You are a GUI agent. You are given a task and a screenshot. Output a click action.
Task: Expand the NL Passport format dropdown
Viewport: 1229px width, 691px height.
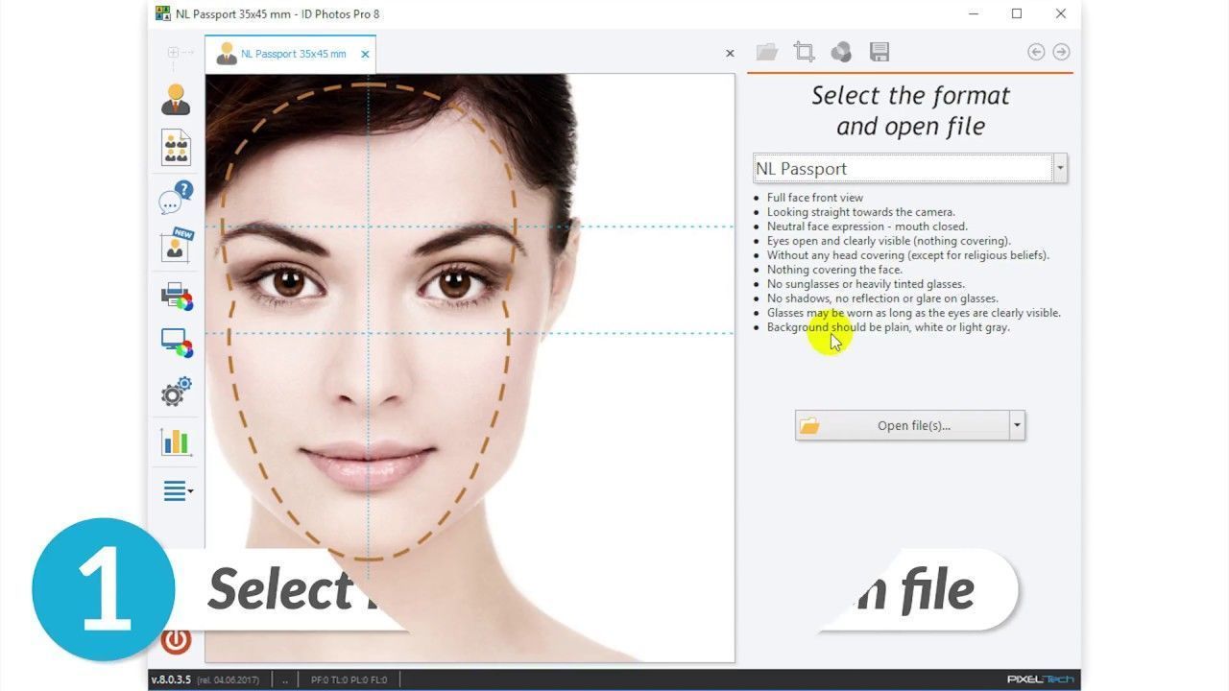1060,168
